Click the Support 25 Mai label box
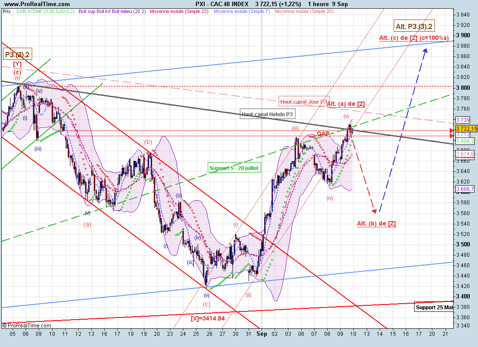The image size is (478, 347). pyautogui.click(x=434, y=308)
